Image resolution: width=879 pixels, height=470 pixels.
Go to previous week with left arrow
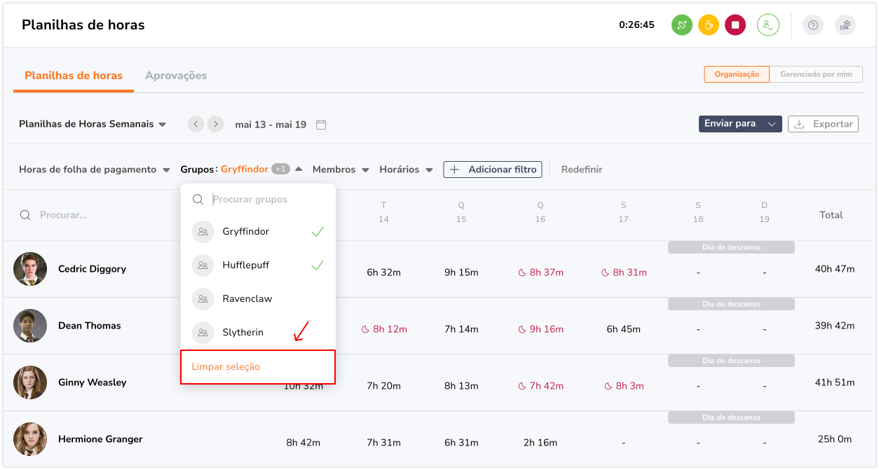coord(196,124)
